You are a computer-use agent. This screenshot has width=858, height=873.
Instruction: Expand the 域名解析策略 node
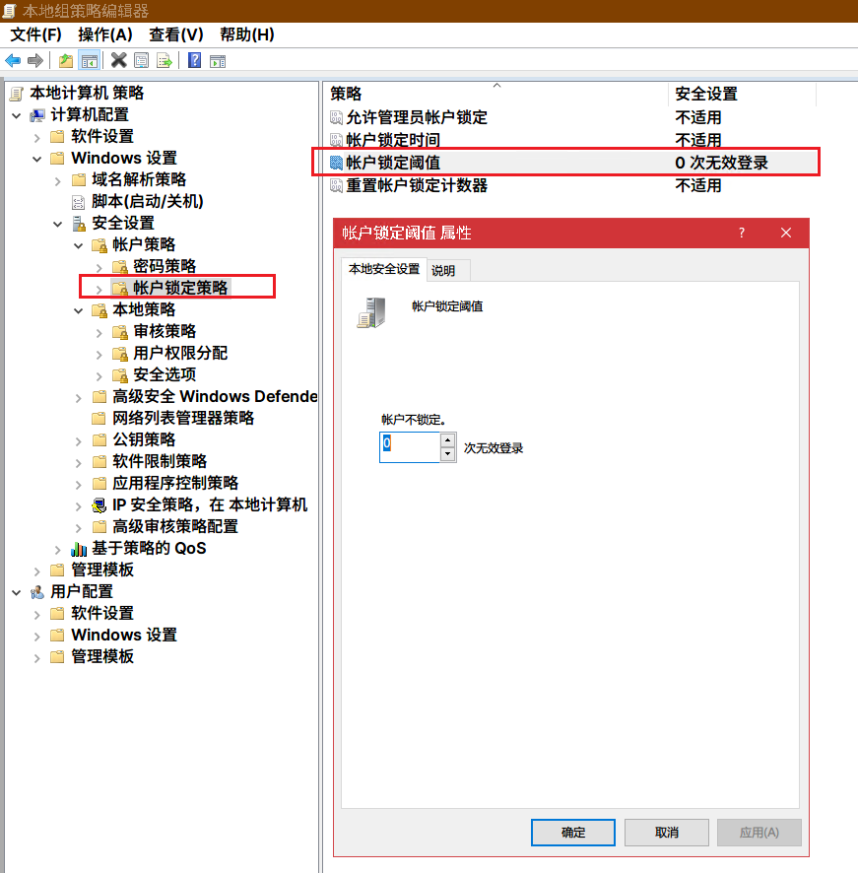57,181
